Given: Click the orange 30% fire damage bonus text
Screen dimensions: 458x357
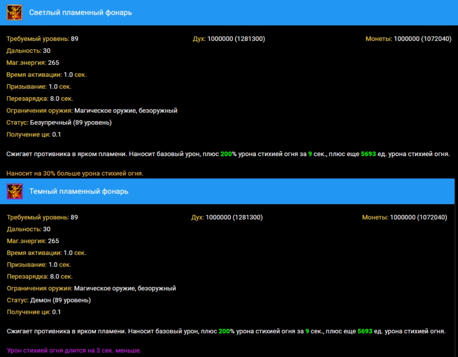Looking at the screenshot, I should 75,174.
